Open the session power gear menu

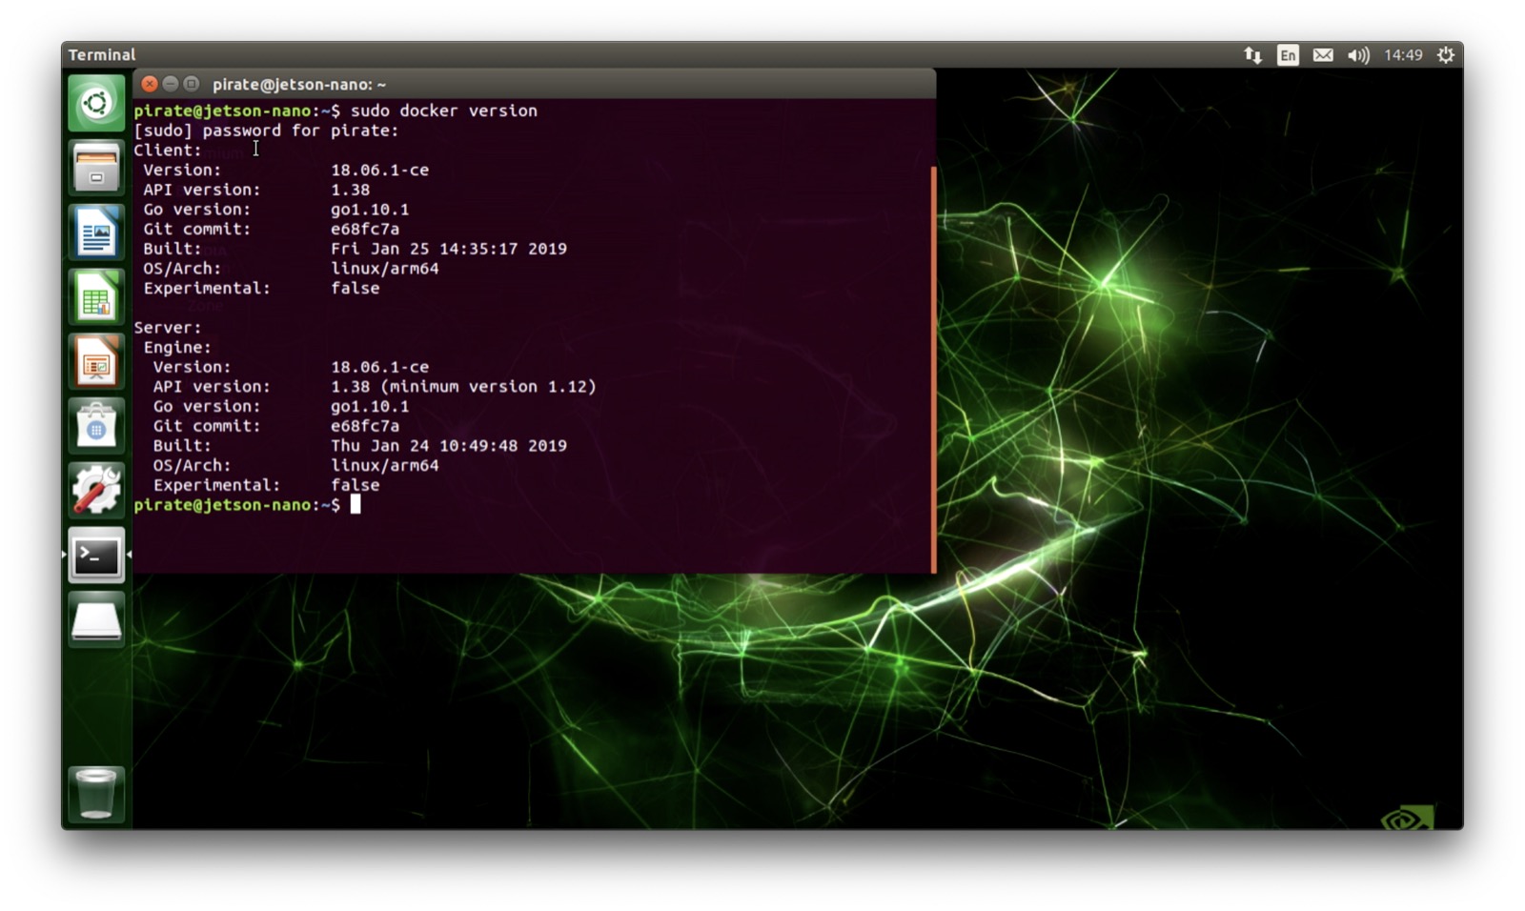[1445, 55]
